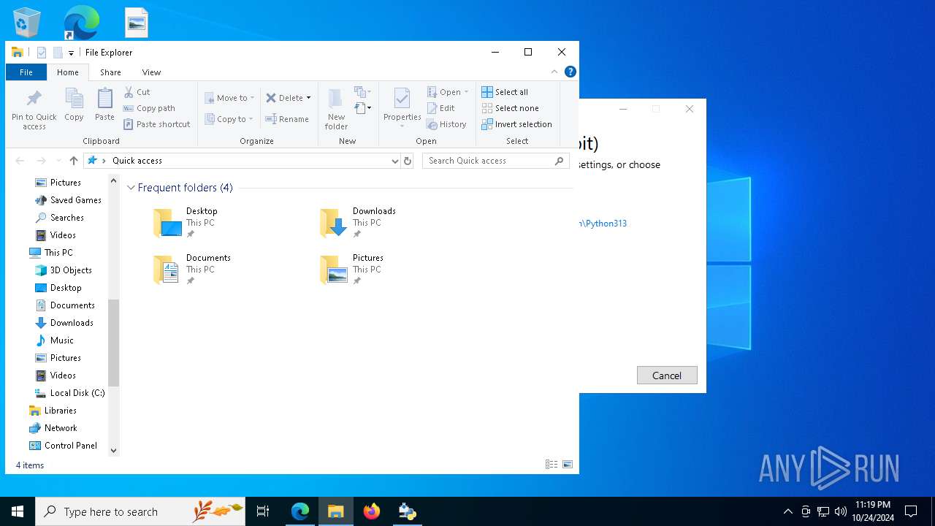Open the Open button dropdown arrow
Screen dimensions: 935x526
point(466,92)
